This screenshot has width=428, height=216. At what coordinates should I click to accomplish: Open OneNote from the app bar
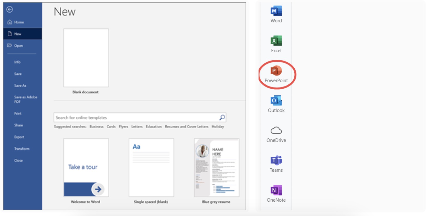point(276,194)
